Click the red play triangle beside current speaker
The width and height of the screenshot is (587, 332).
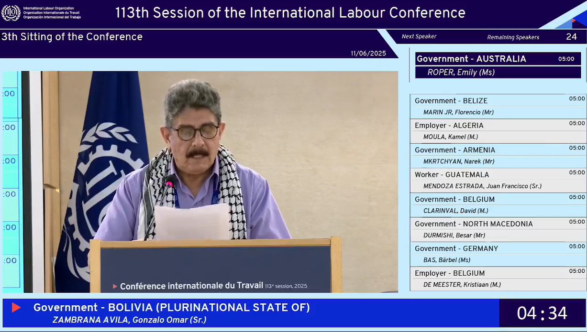coord(16,308)
